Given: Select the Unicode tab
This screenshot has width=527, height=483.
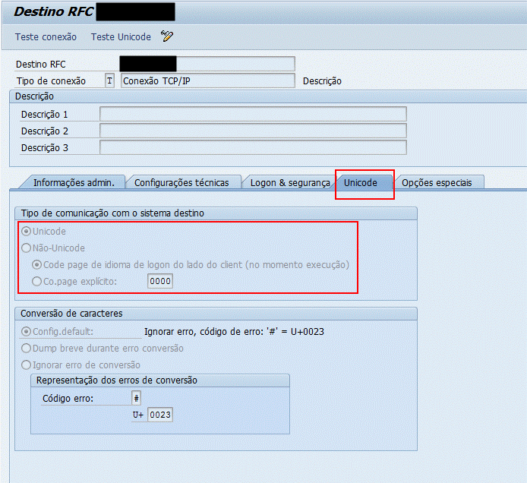Looking at the screenshot, I should [x=361, y=182].
